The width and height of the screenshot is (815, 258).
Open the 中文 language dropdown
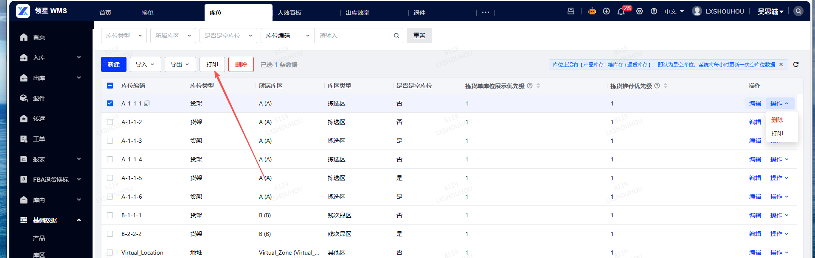674,11
